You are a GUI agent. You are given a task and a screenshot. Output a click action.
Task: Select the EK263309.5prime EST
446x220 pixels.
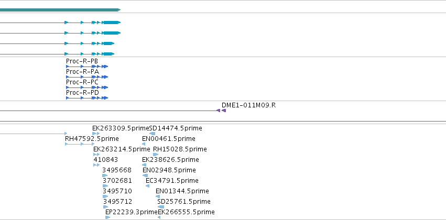[121, 128]
